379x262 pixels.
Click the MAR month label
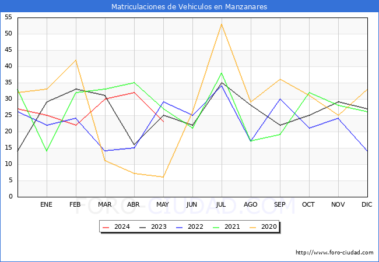[x=104, y=204]
